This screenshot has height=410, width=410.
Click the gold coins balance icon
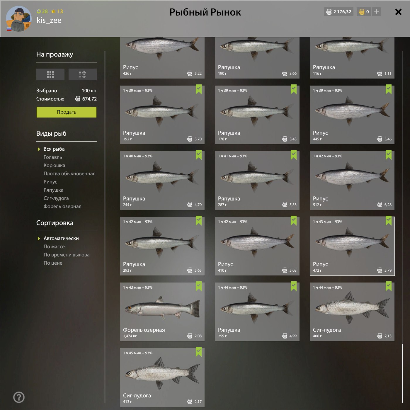[x=362, y=12]
